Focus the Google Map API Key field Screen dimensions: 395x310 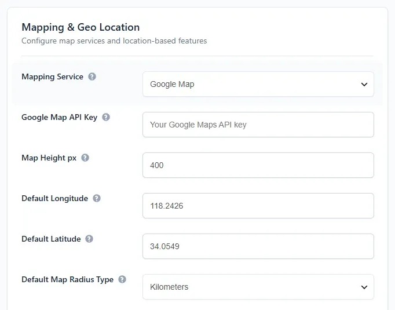(x=258, y=125)
